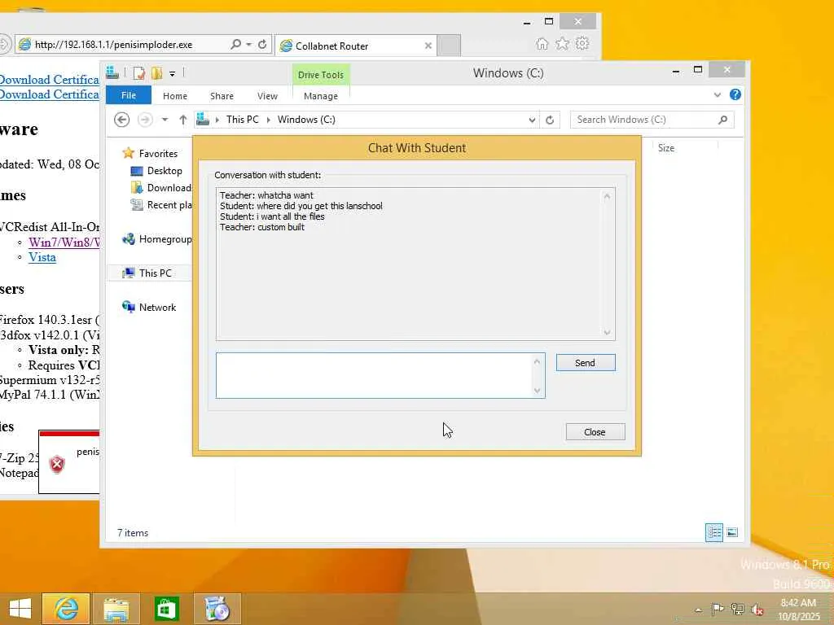Open Internet Explorer from the taskbar
834x625 pixels.
tap(66, 609)
